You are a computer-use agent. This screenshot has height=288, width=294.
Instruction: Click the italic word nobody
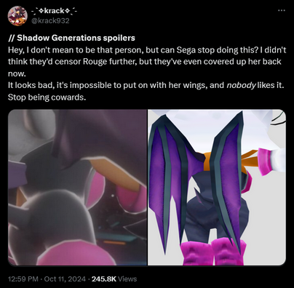point(241,85)
